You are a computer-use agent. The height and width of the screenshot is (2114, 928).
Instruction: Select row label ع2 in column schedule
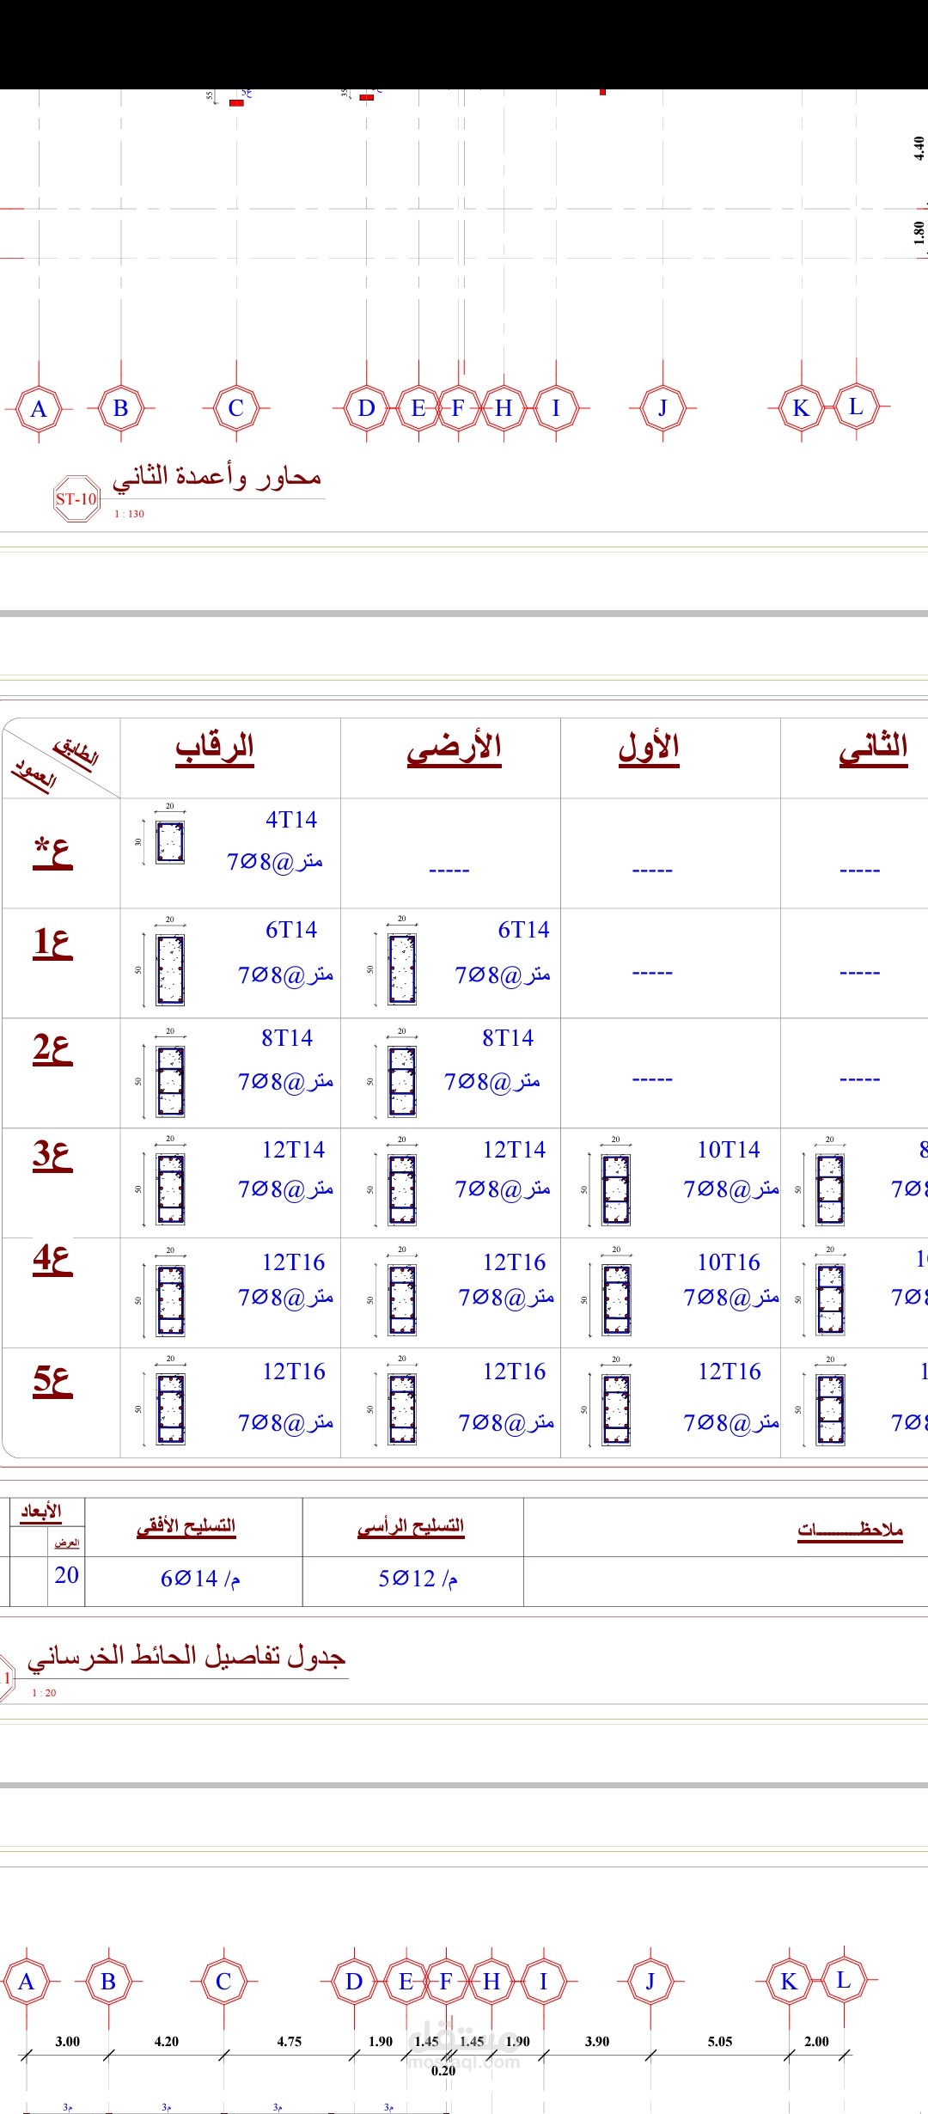(52, 1048)
